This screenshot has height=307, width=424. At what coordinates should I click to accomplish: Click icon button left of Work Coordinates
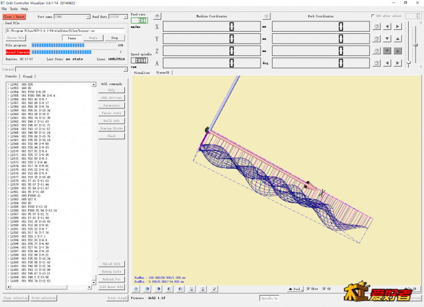click(x=266, y=16)
